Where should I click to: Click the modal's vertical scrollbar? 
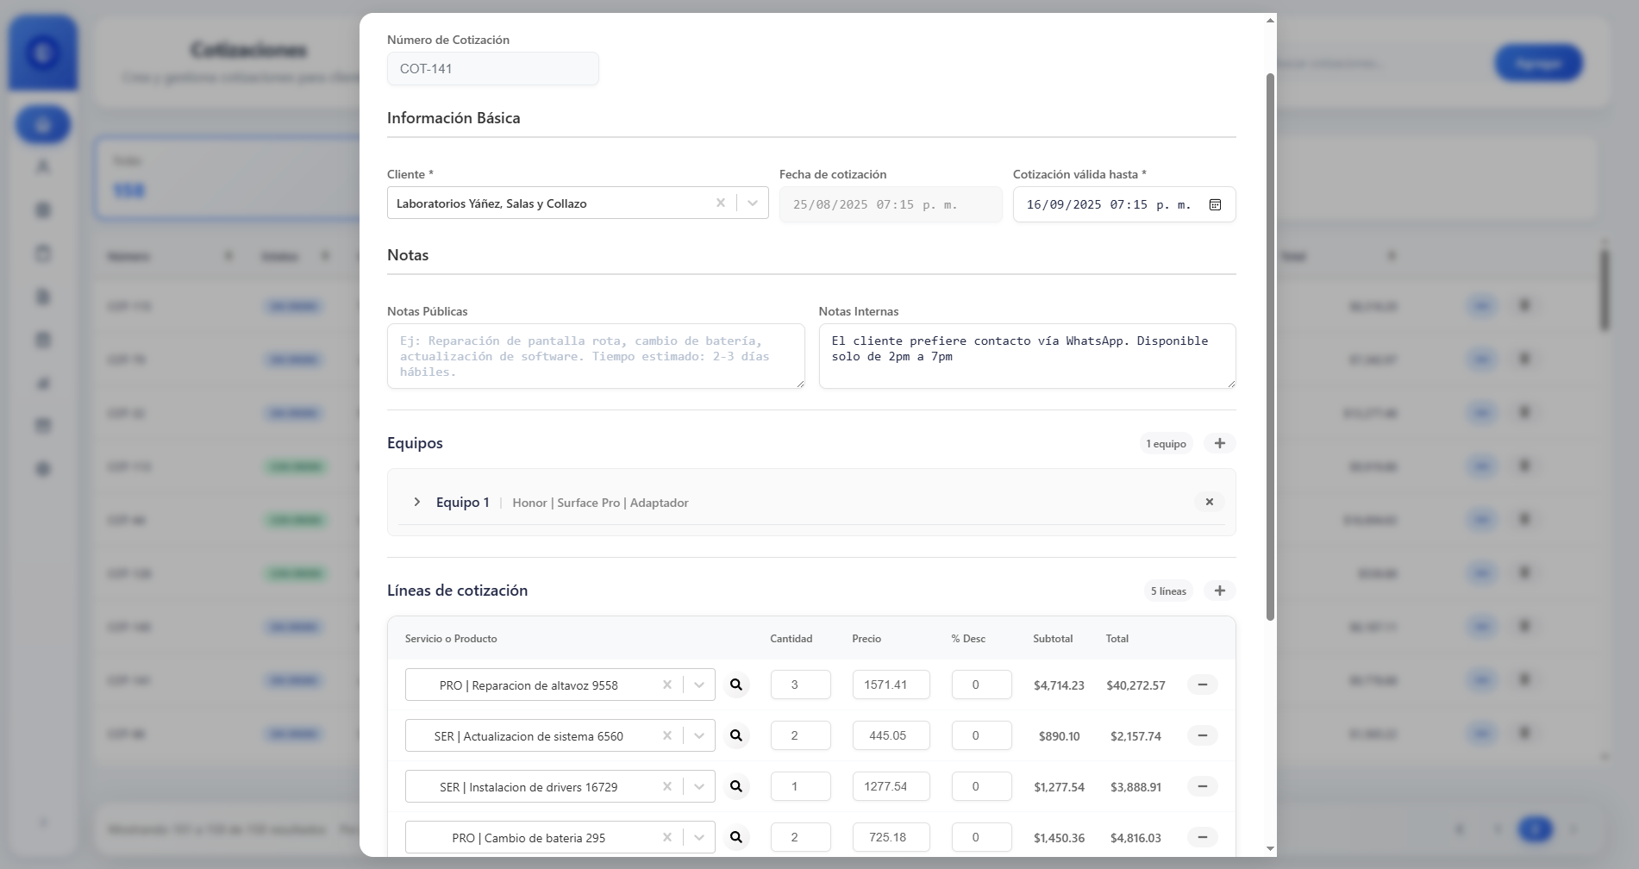pyautogui.click(x=1270, y=347)
